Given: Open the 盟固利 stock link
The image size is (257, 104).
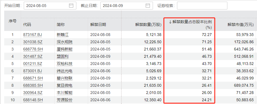Looking at the screenshot, I should click(62, 56).
